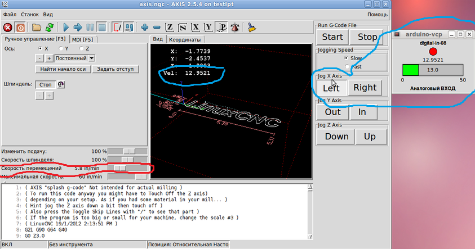Run the program with the play icon
The image size is (475, 249).
coord(65,28)
